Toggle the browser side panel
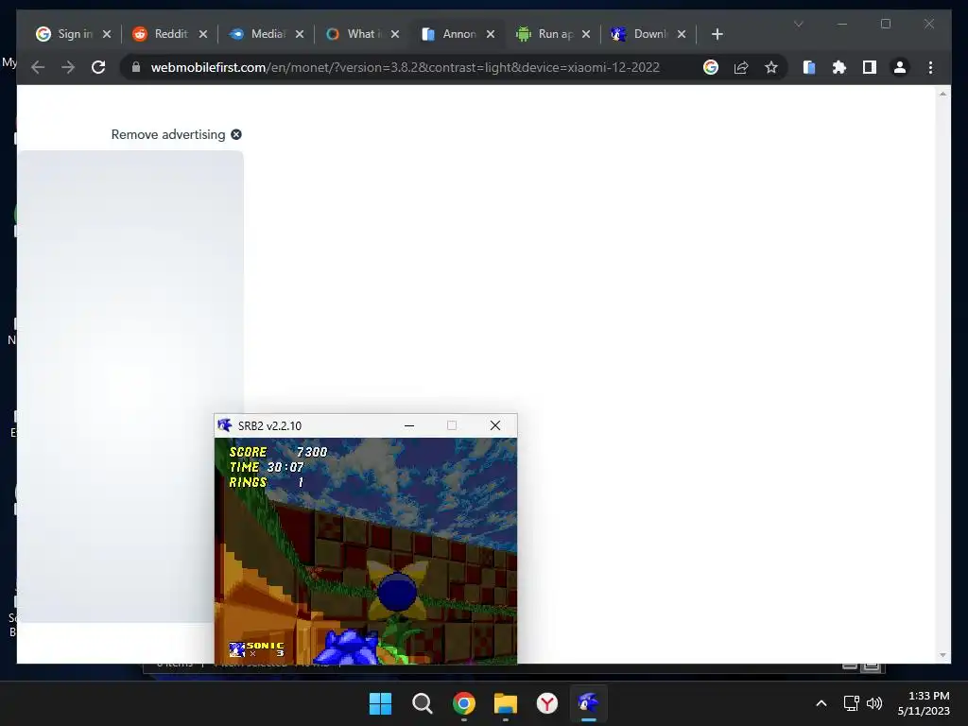 pos(870,67)
